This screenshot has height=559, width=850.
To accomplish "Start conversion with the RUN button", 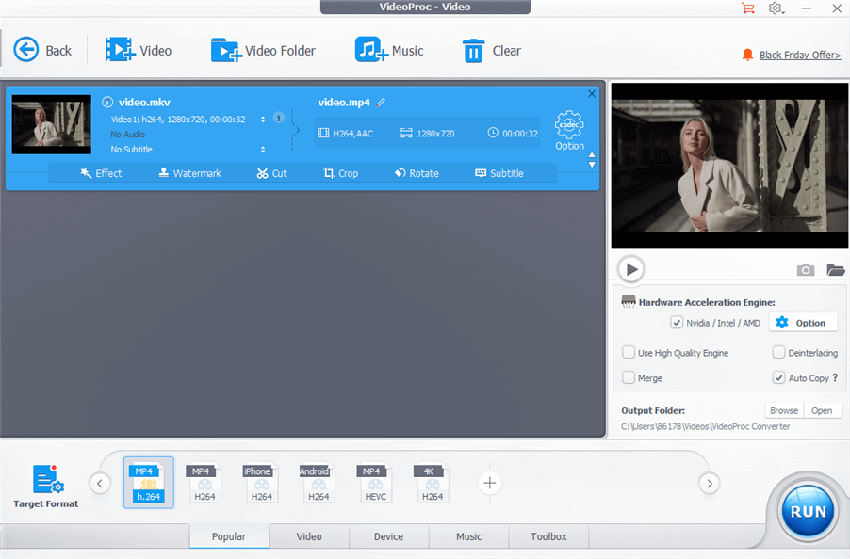I will pos(808,511).
